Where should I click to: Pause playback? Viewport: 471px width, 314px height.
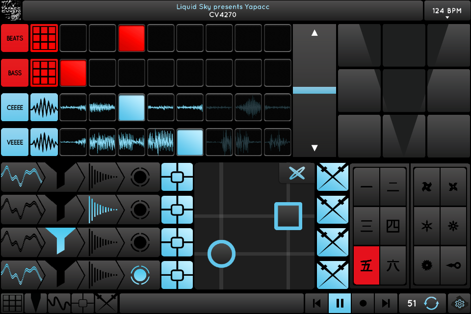tap(340, 304)
